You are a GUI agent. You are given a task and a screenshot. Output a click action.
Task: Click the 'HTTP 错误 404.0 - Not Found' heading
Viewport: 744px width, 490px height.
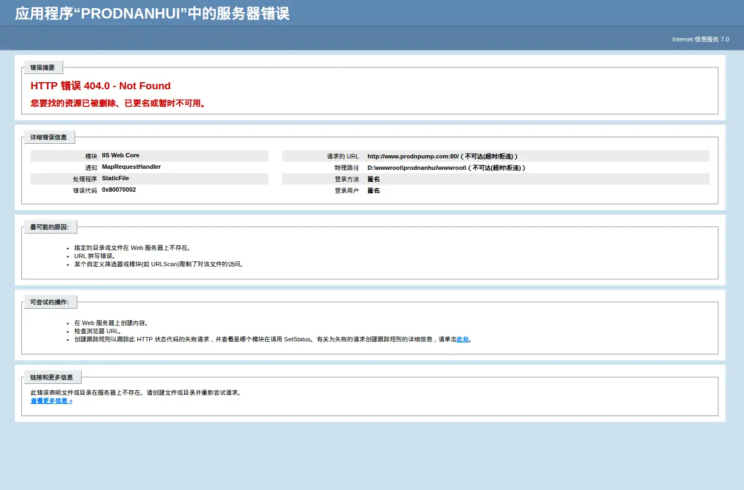pos(101,86)
